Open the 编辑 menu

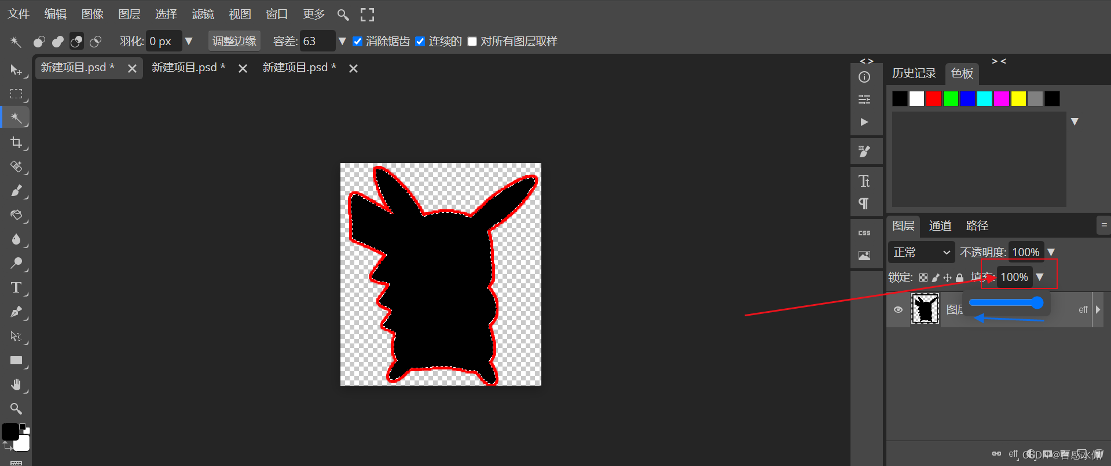[x=56, y=14]
